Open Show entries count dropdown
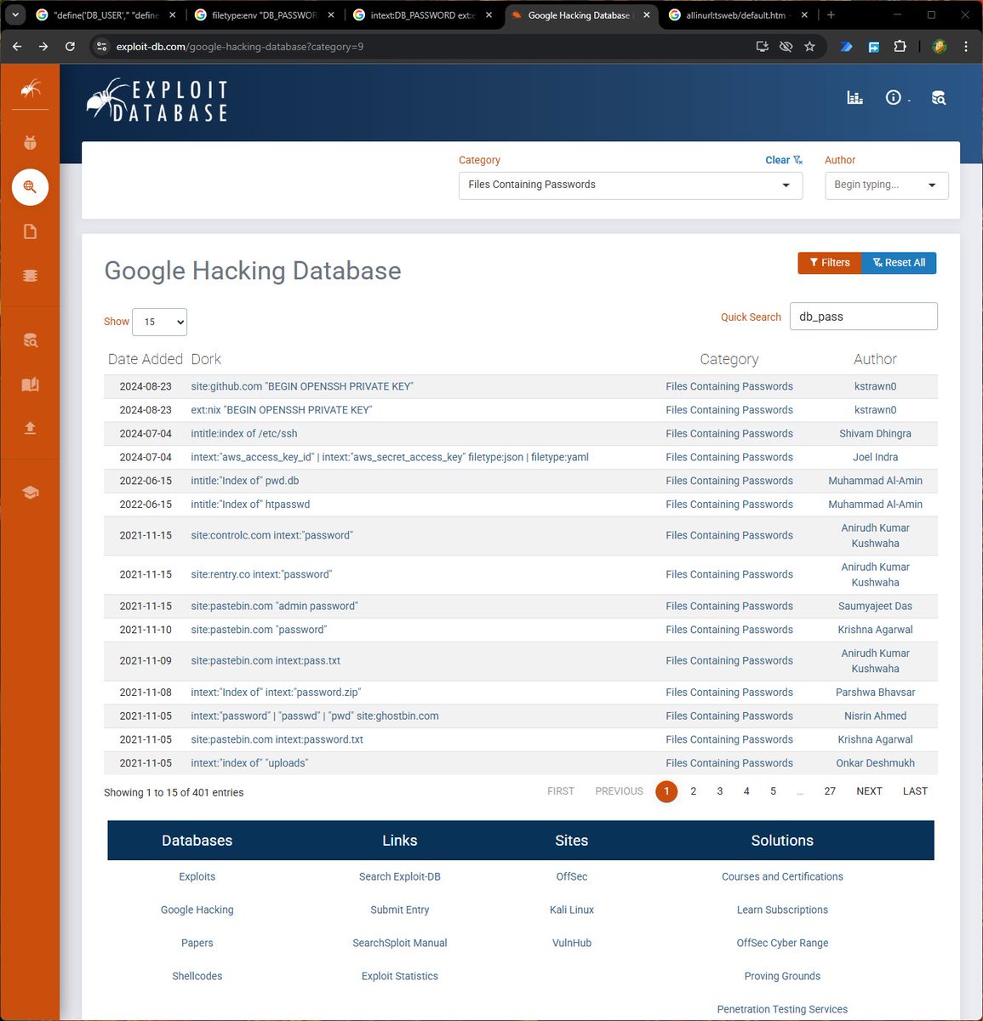983x1021 pixels. 159,322
